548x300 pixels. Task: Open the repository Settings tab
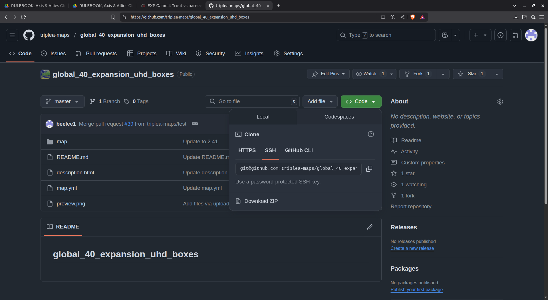(288, 54)
